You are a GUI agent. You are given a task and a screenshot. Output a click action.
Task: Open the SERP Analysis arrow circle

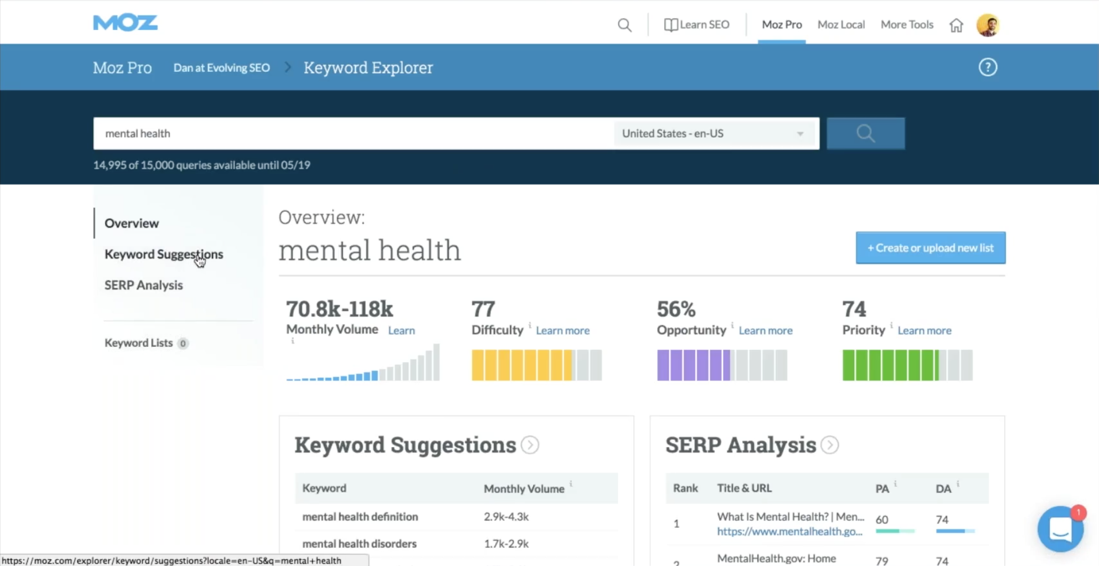tap(830, 445)
